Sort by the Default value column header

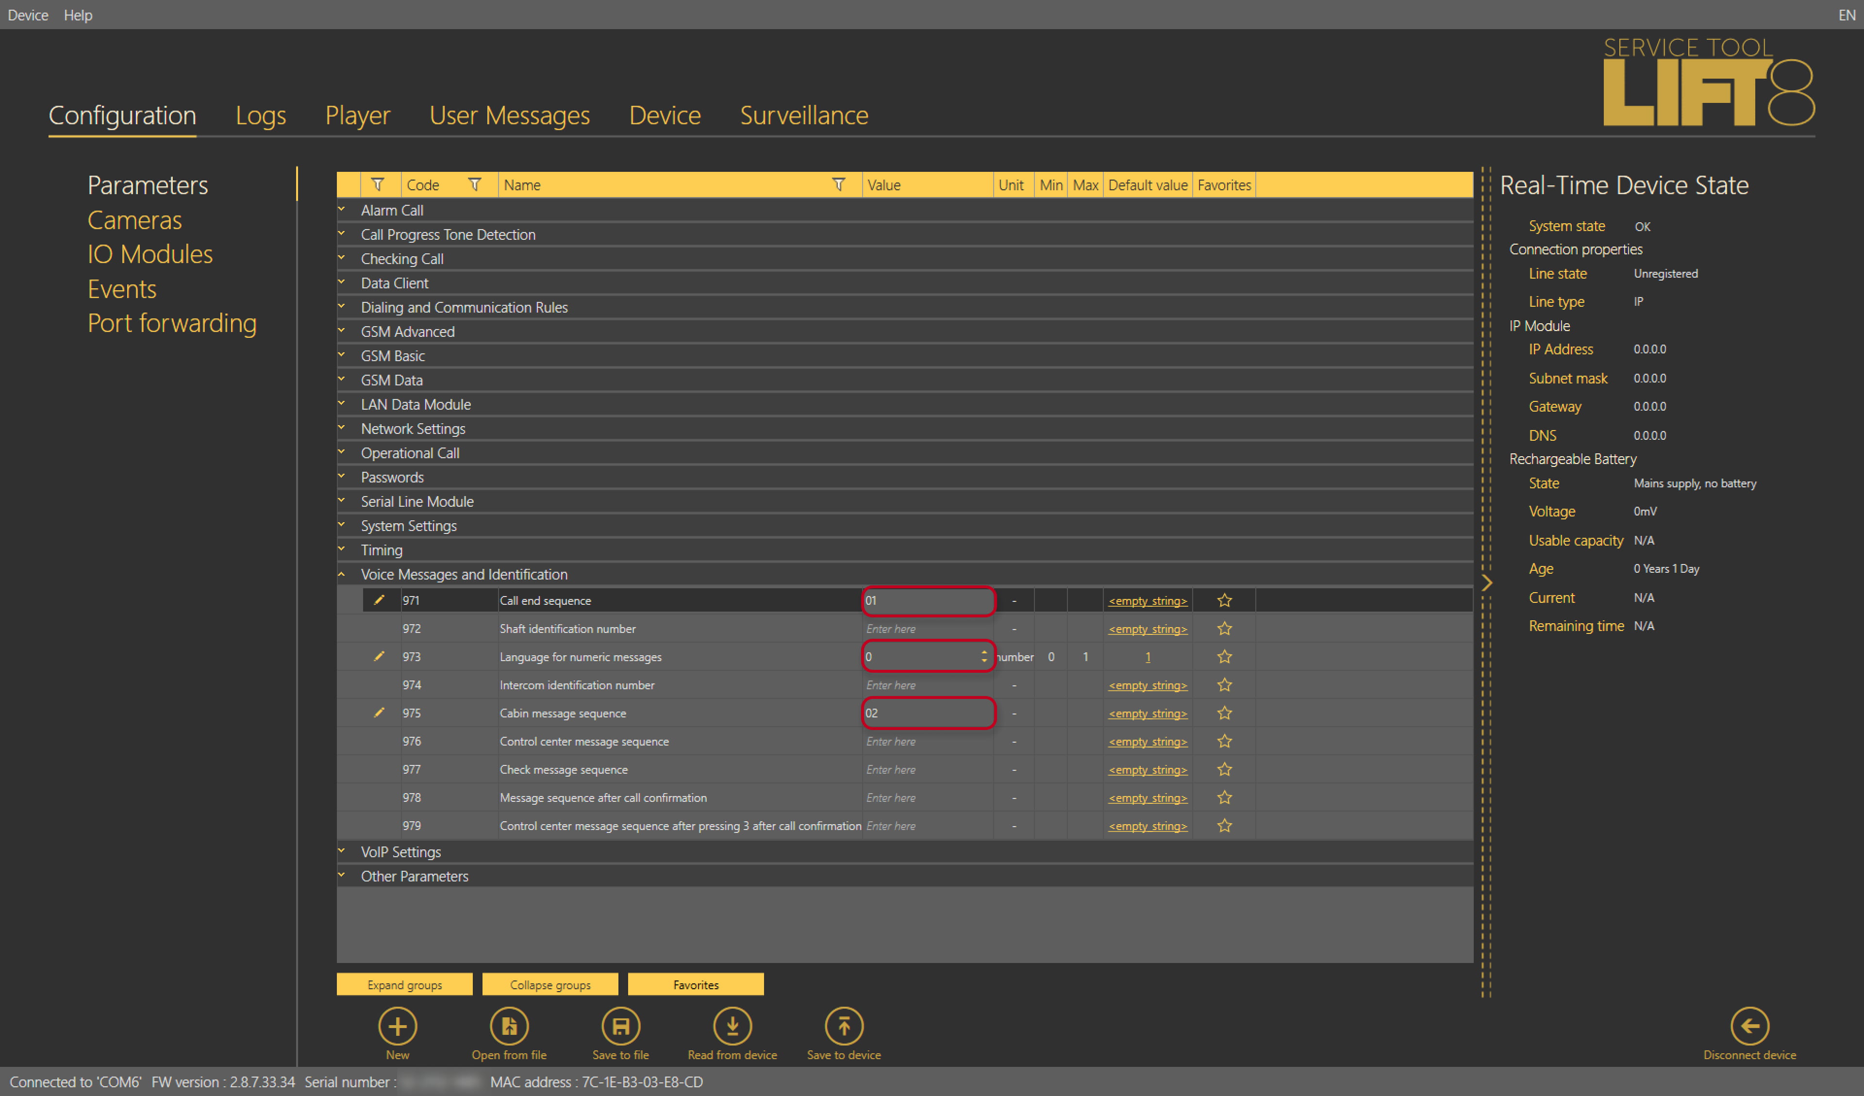pyautogui.click(x=1147, y=185)
